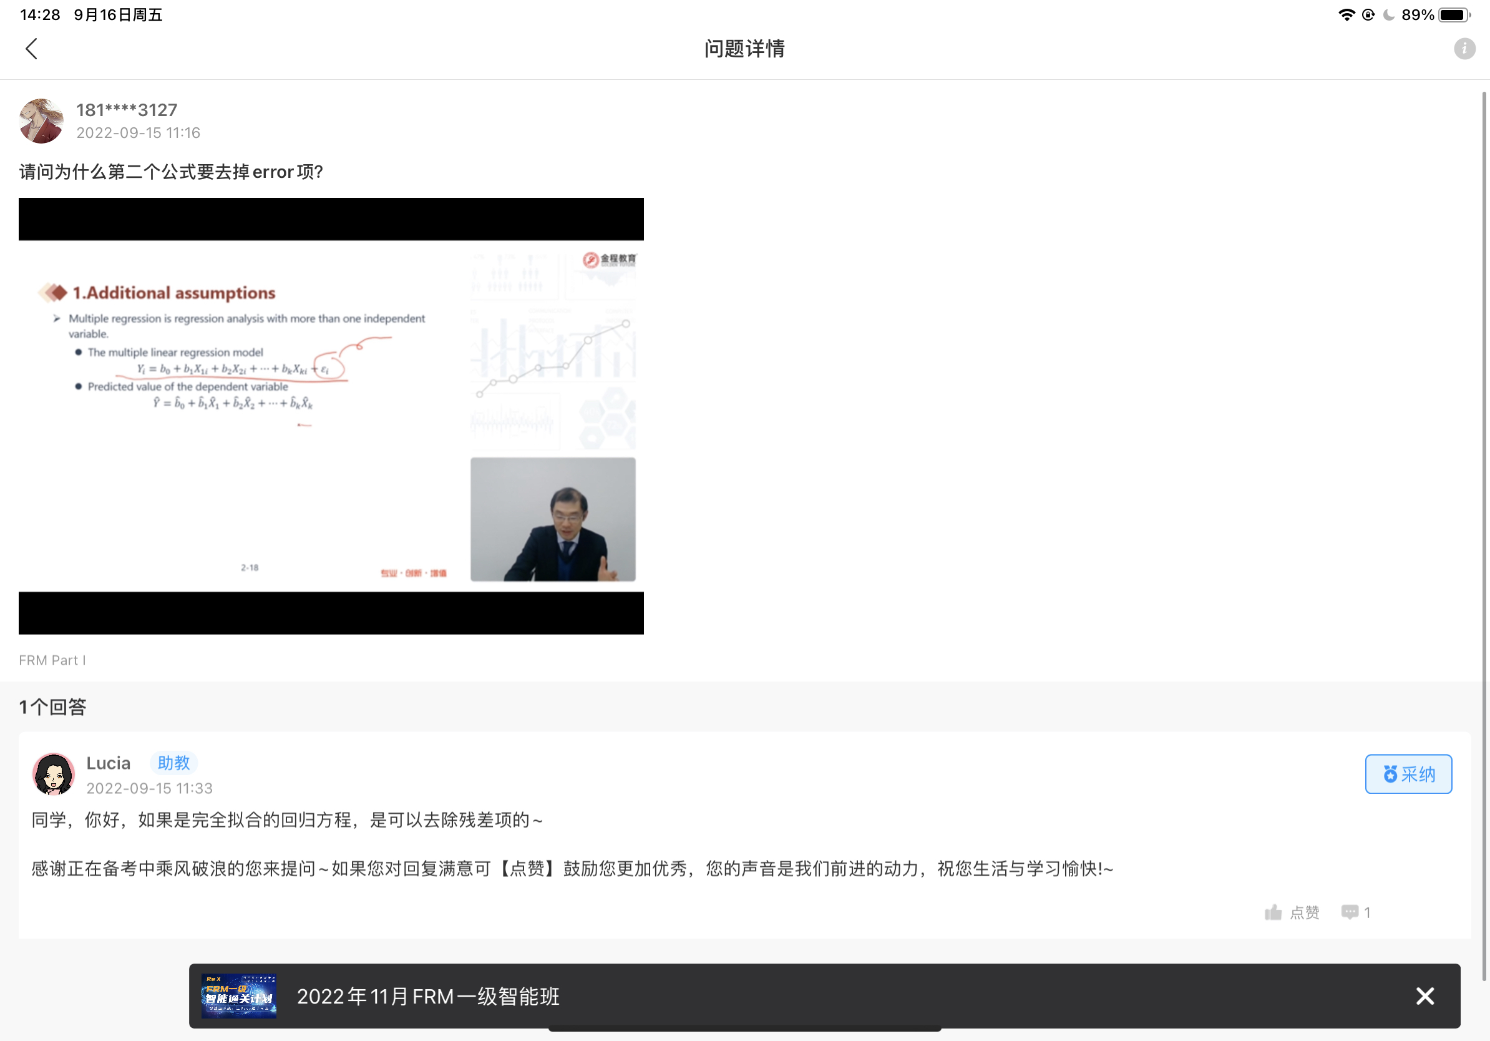Tap the 助教 assistant badge
The image size is (1490, 1041).
click(x=173, y=763)
